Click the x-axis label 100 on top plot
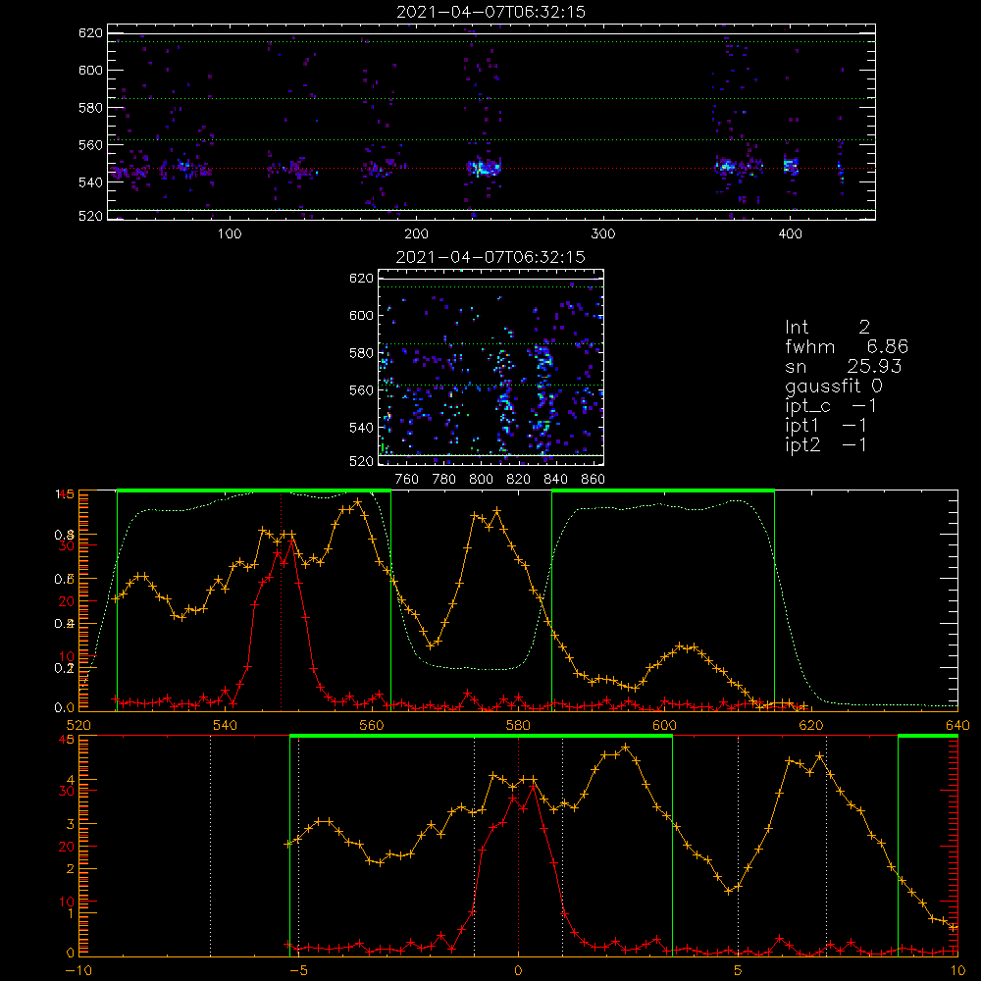 click(230, 234)
